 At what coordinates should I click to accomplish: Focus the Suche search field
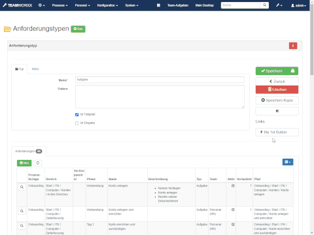click(x=241, y=5)
